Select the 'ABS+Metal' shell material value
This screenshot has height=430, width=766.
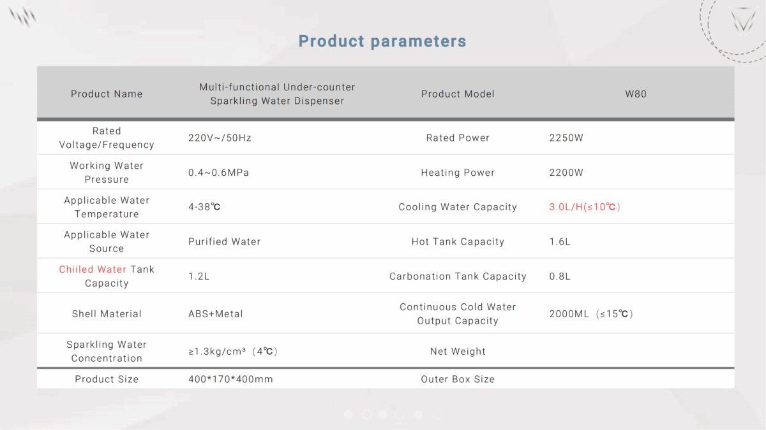[x=216, y=313]
